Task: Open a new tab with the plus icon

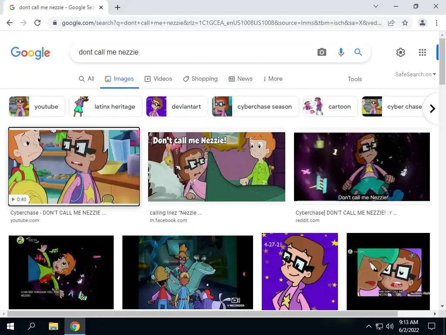Action: [118, 7]
